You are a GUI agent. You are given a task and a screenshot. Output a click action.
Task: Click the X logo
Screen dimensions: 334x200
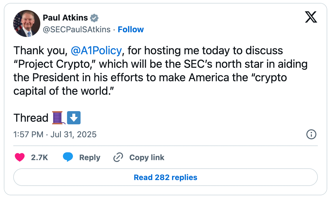click(311, 18)
